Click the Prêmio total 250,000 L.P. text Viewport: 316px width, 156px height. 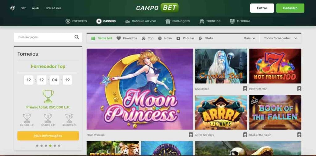click(x=48, y=107)
